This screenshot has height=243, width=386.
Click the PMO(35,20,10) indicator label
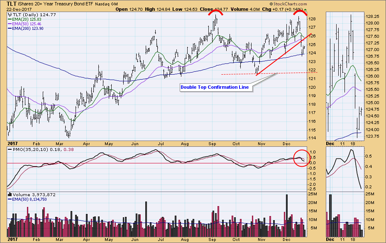point(31,150)
